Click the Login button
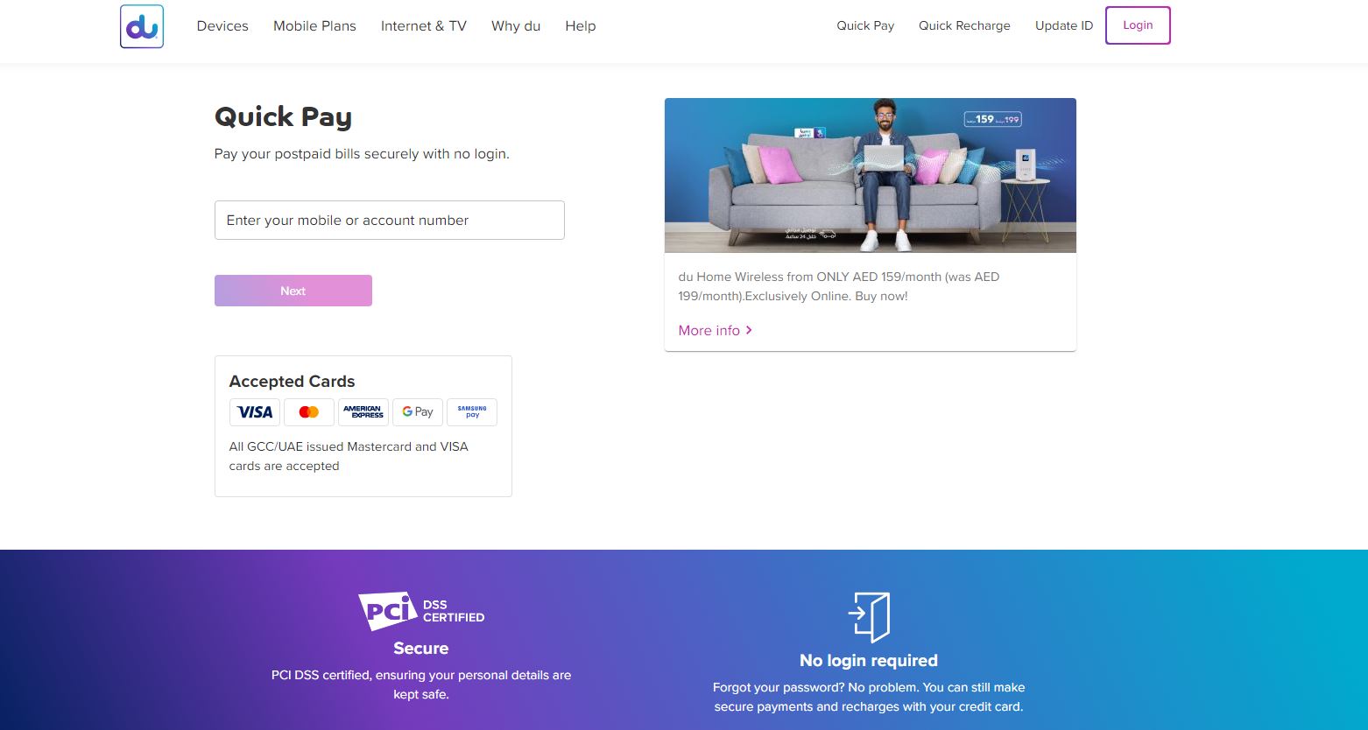 (1138, 25)
